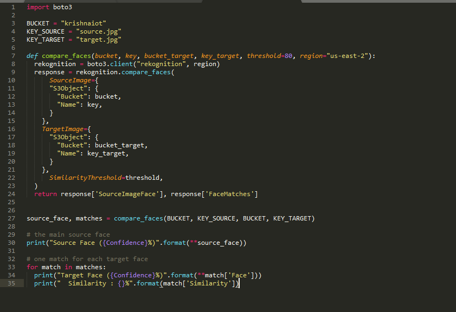Click match['Similarity'] on line 35
This screenshot has height=312, width=456.
point(199,283)
